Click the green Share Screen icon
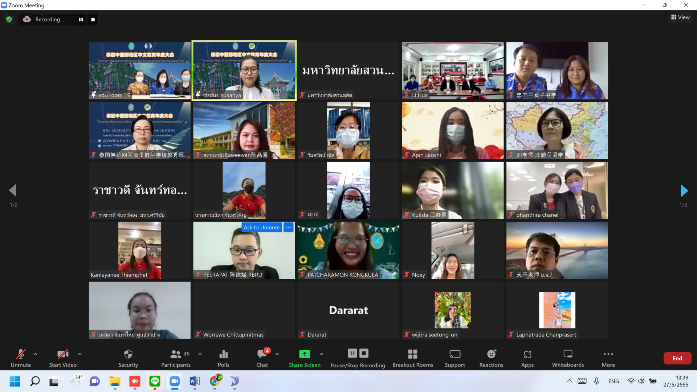 point(305,354)
